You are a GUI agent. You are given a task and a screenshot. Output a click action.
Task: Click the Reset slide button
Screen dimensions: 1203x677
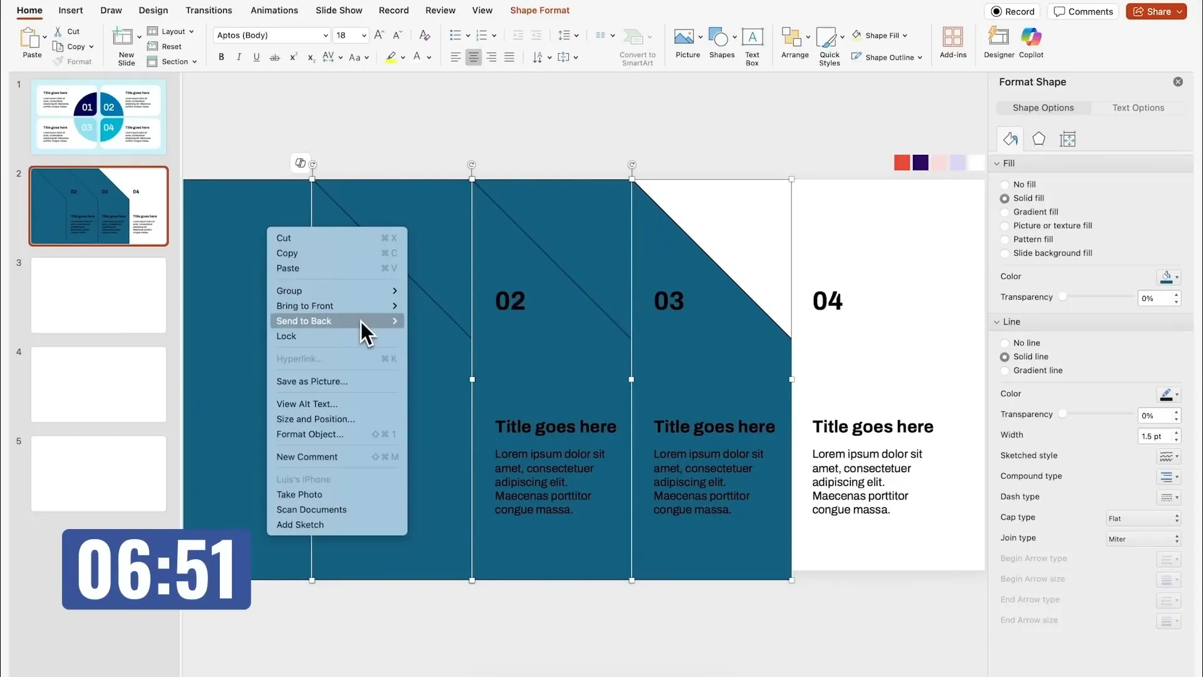point(164,46)
